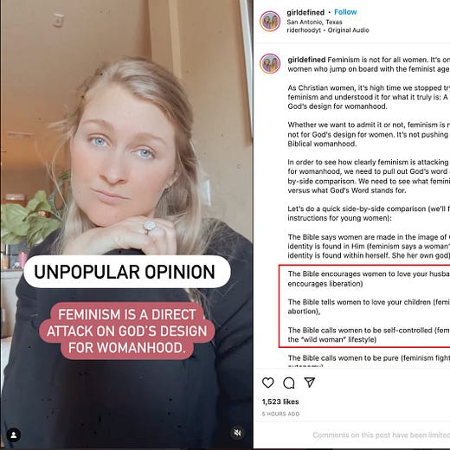450x450 pixels.
Task: Open comments with speech bubble icon
Action: (x=289, y=382)
